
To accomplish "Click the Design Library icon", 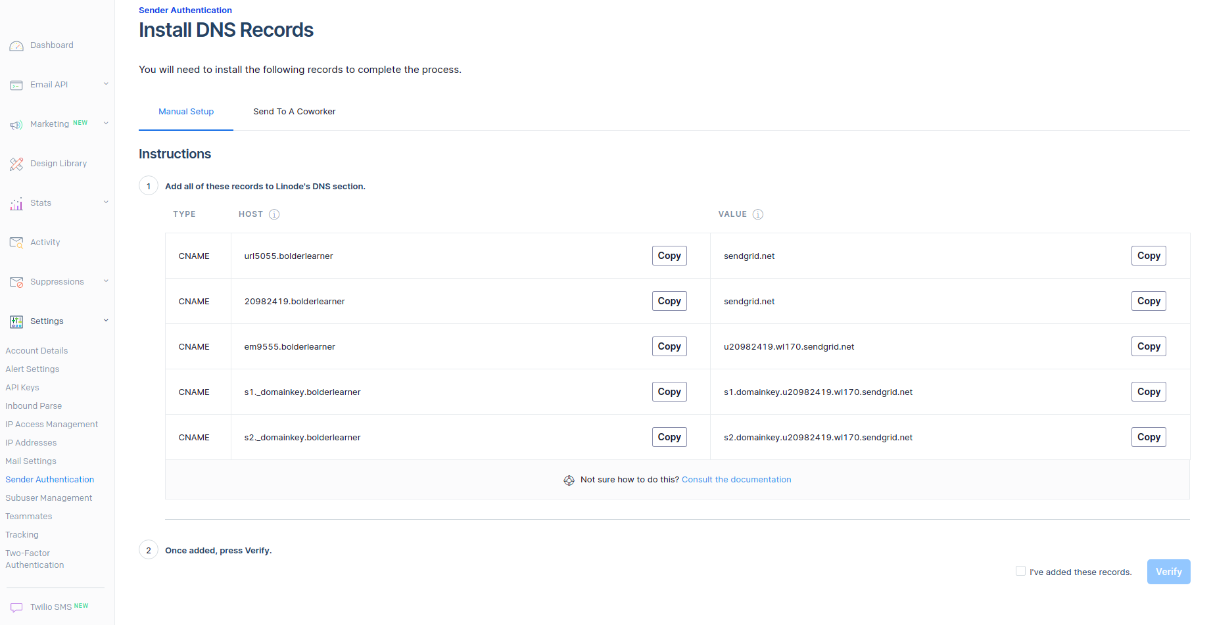I will click(x=16, y=164).
